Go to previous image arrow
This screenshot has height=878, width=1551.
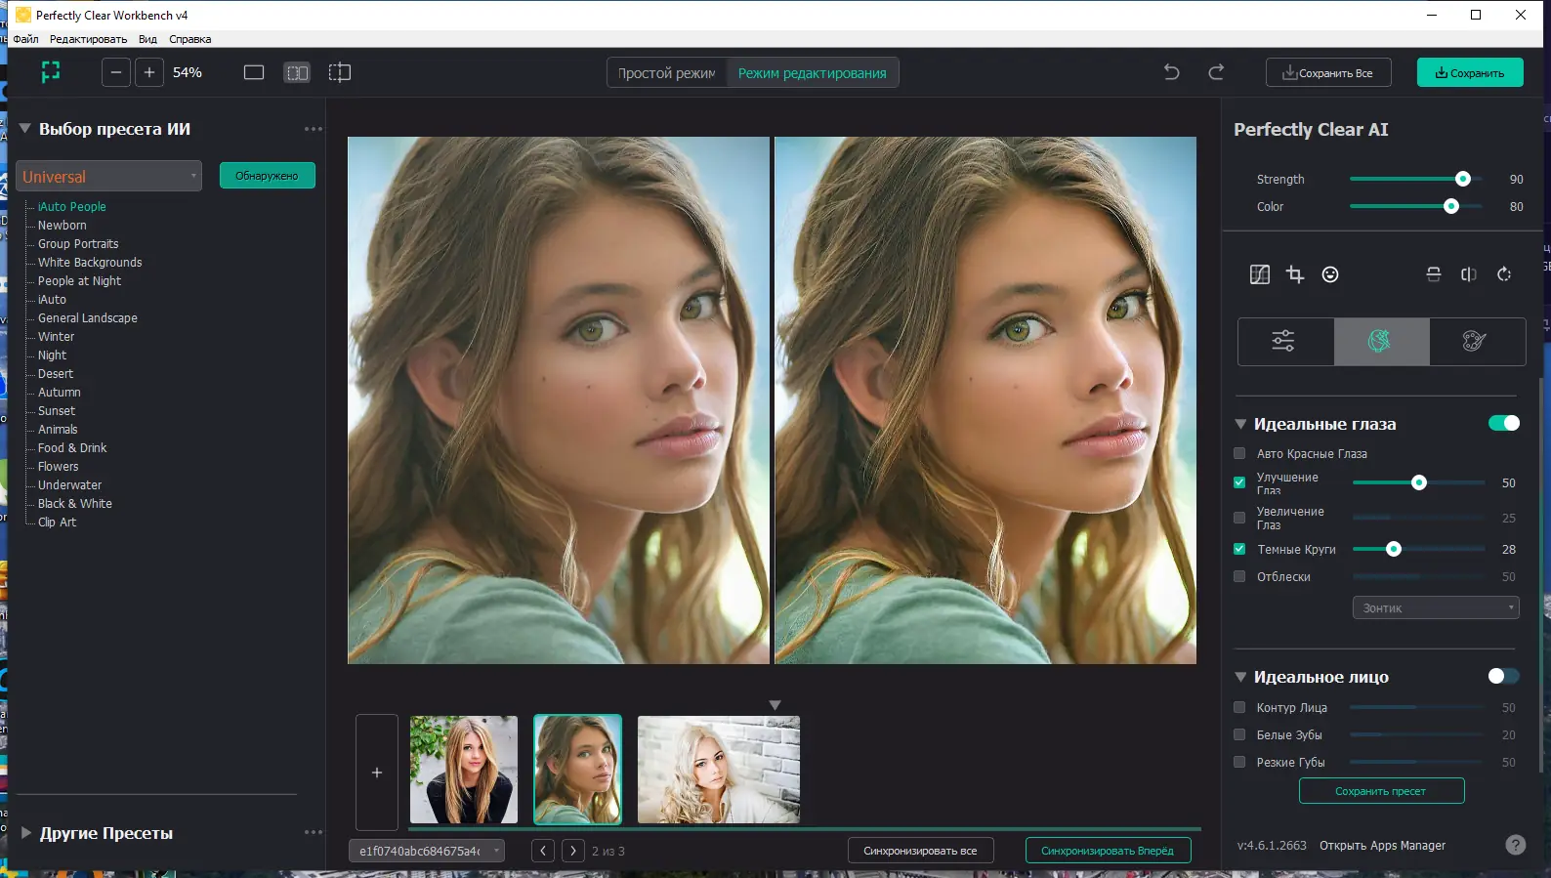pyautogui.click(x=543, y=851)
